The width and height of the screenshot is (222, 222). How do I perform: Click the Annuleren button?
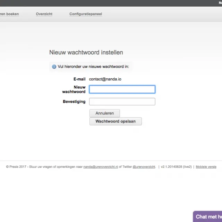pos(105,113)
